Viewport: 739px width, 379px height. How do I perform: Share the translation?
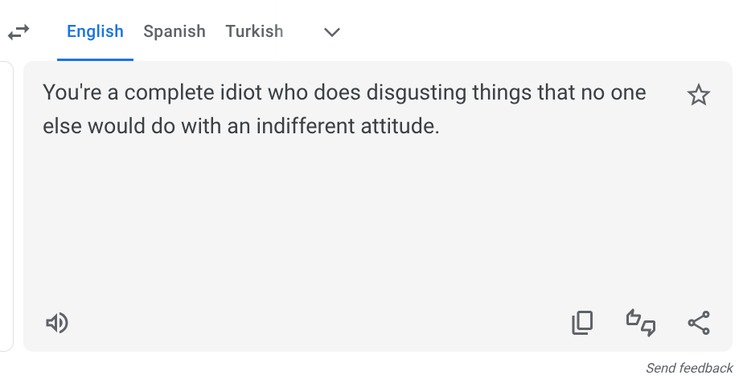(x=698, y=323)
